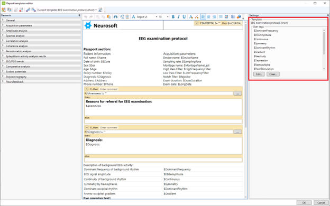Click the export template icon
The image size is (330, 206).
click(x=33, y=10)
